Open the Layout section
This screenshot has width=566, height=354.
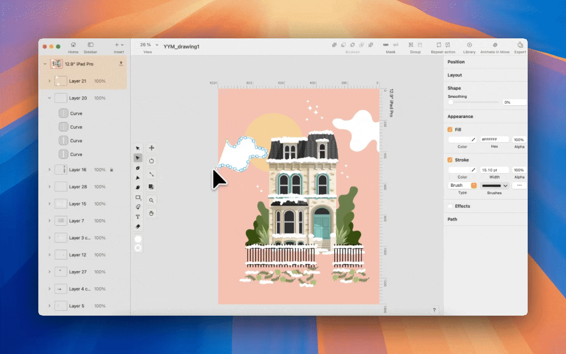click(x=454, y=75)
